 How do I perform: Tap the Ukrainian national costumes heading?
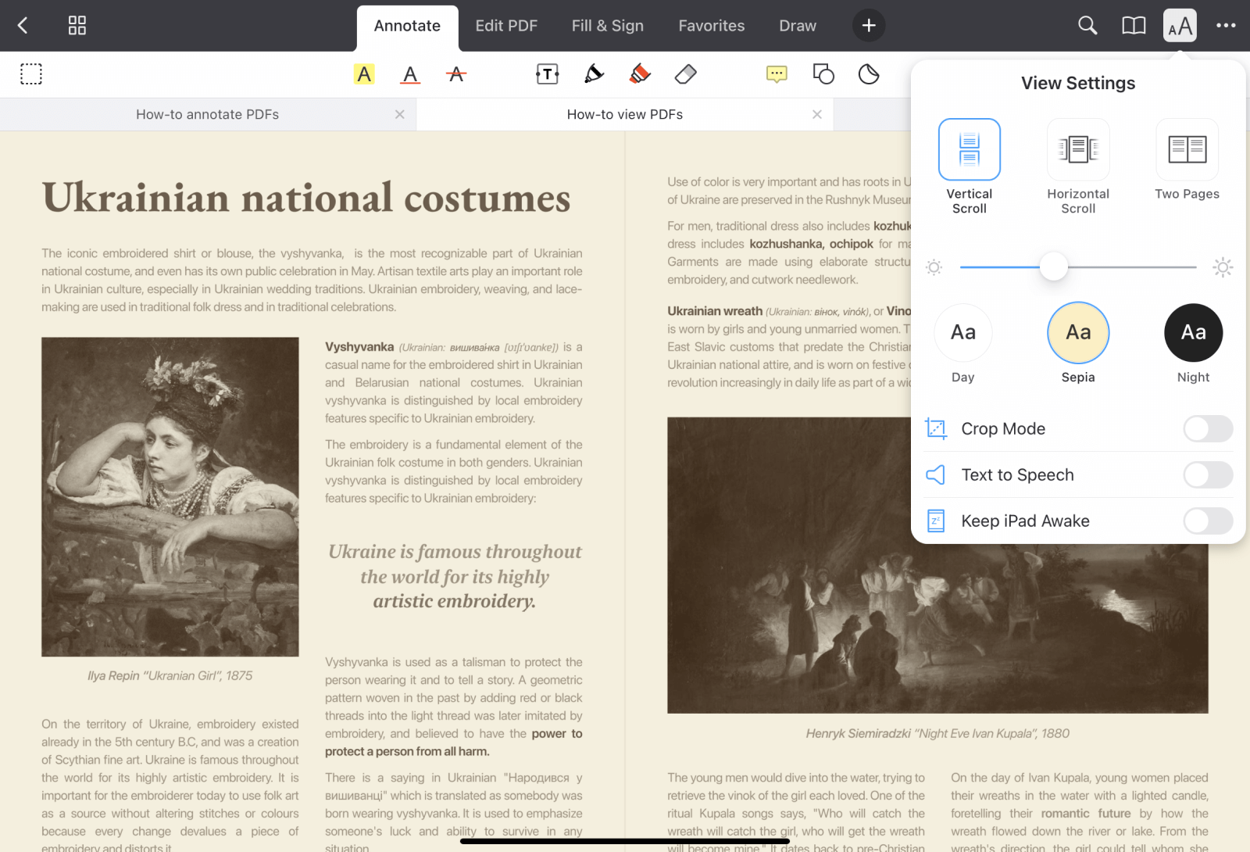click(x=306, y=198)
